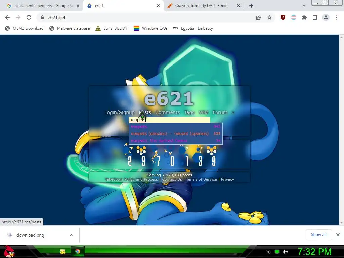
Task: Open the Wiki menu link
Action: [204, 112]
